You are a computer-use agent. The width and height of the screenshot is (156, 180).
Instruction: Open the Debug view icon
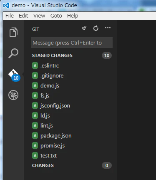pos(13,95)
